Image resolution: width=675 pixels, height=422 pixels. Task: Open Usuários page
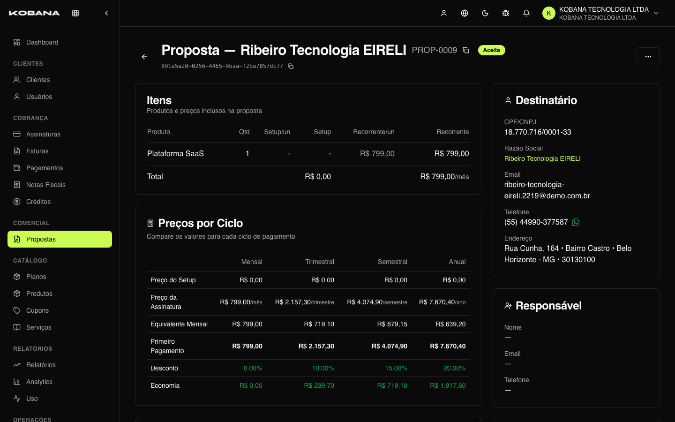point(60,97)
